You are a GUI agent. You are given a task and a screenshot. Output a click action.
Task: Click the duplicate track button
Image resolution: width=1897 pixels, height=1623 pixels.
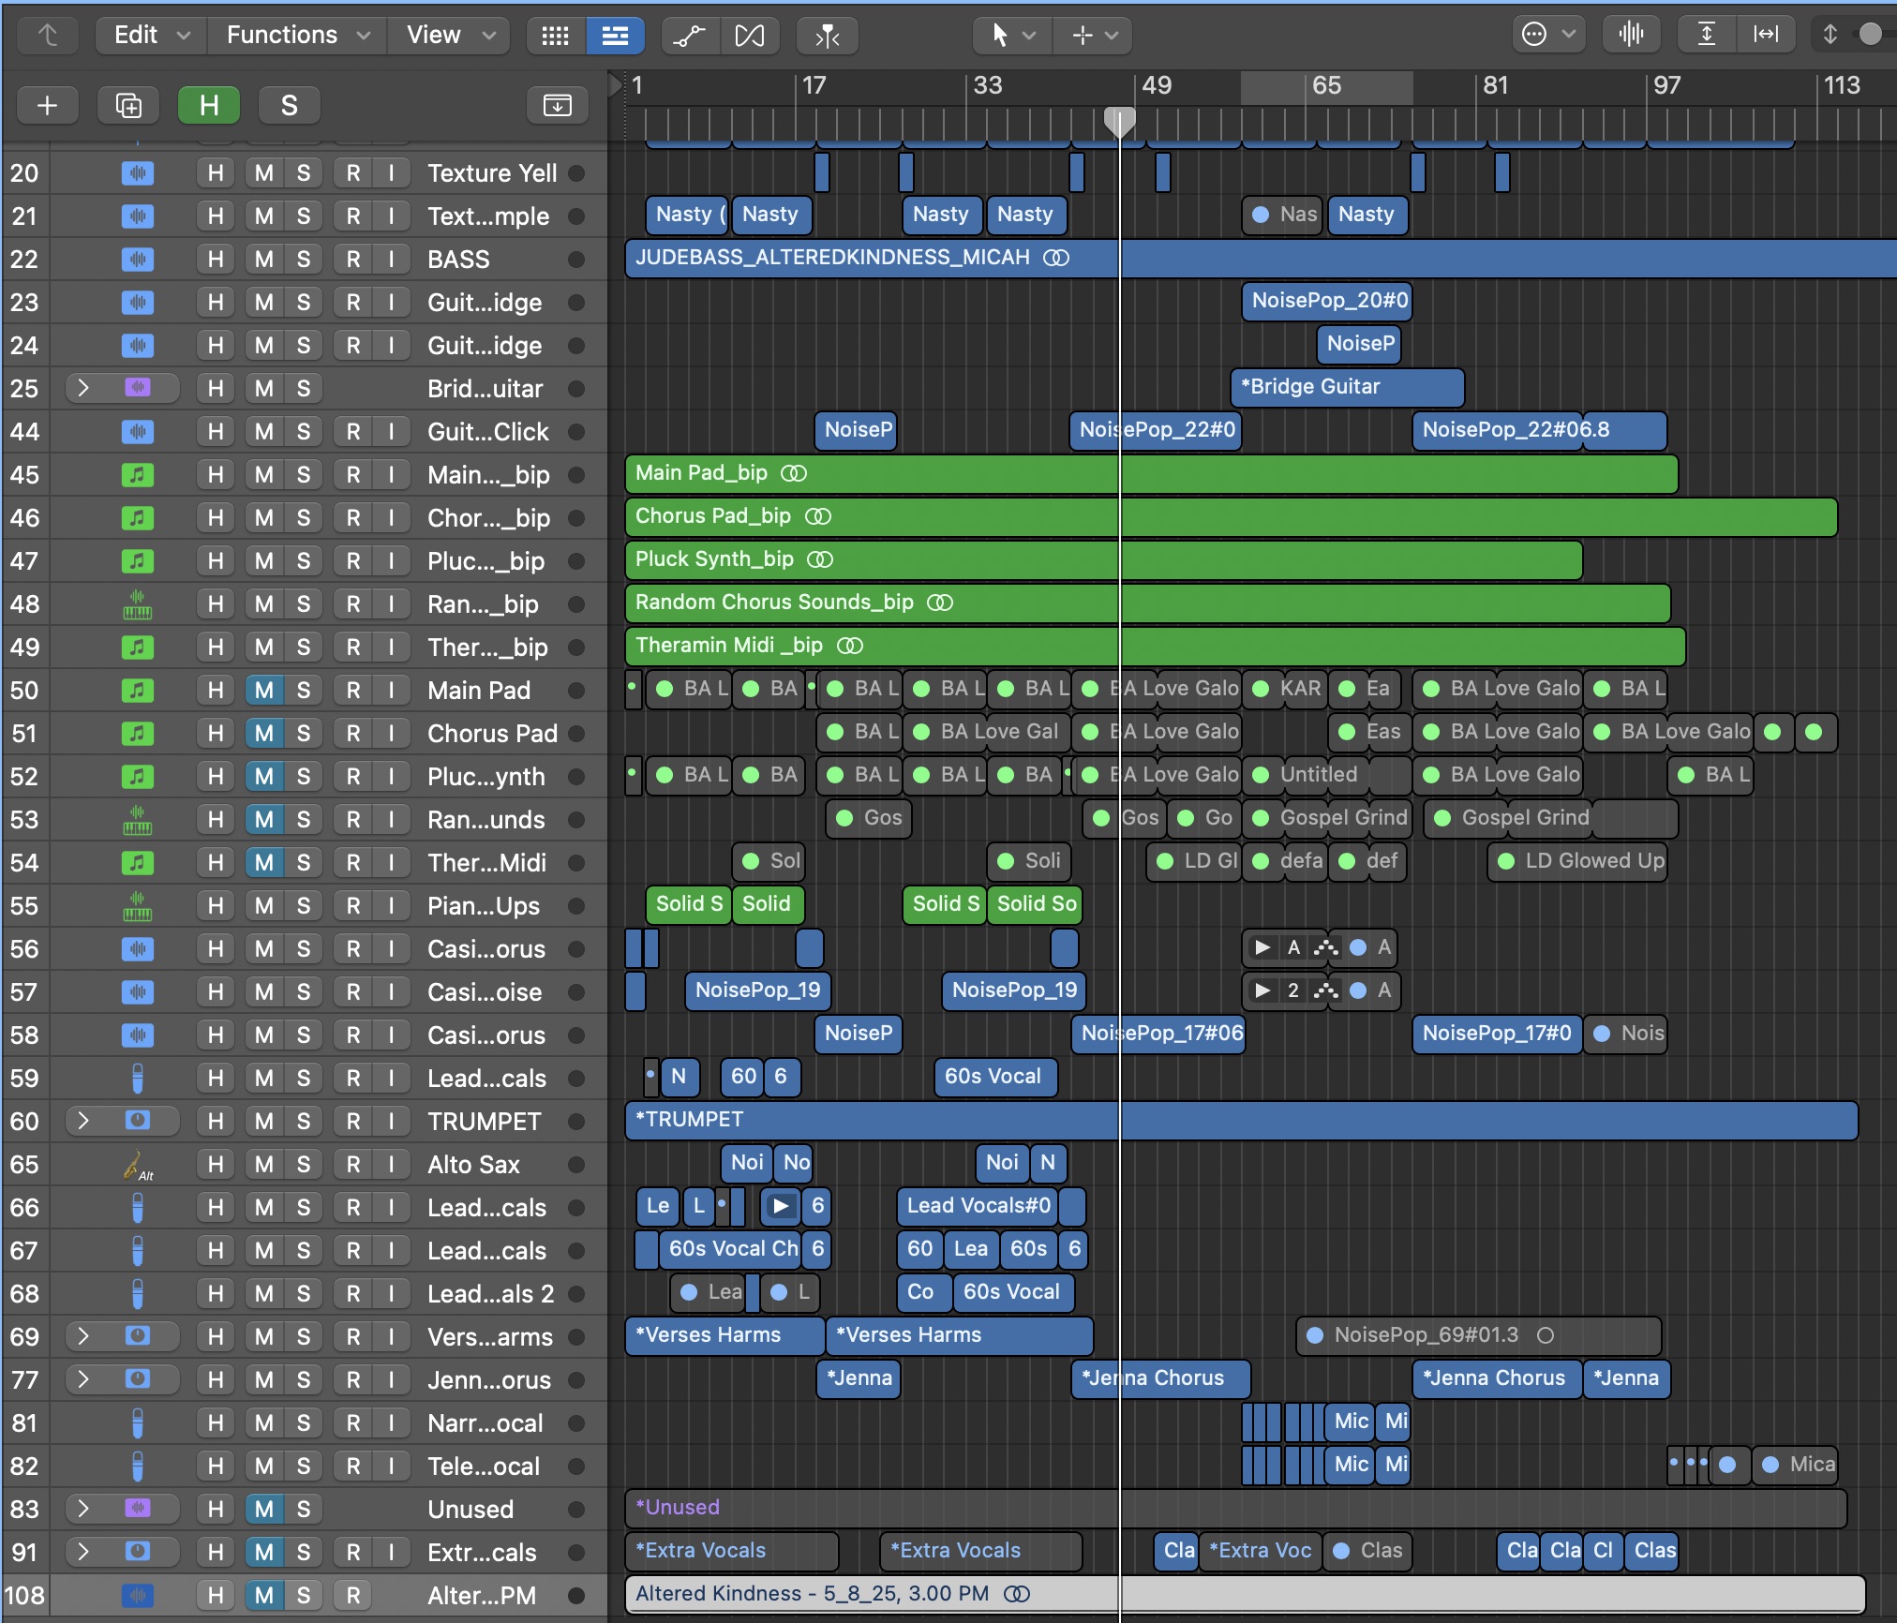[x=128, y=105]
